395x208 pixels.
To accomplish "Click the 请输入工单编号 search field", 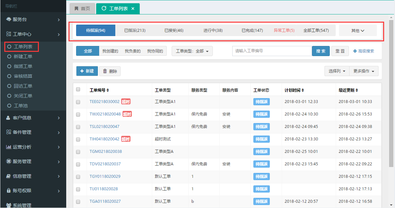I will [272, 51].
